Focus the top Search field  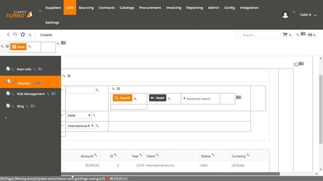(x=258, y=35)
